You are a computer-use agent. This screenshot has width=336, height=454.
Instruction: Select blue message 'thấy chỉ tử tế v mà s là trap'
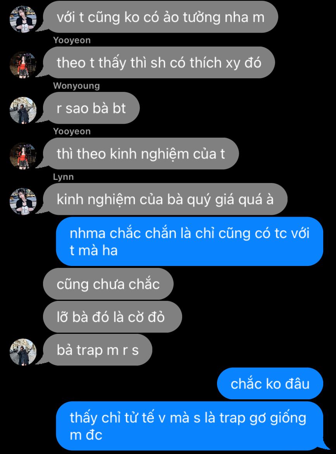190,426
